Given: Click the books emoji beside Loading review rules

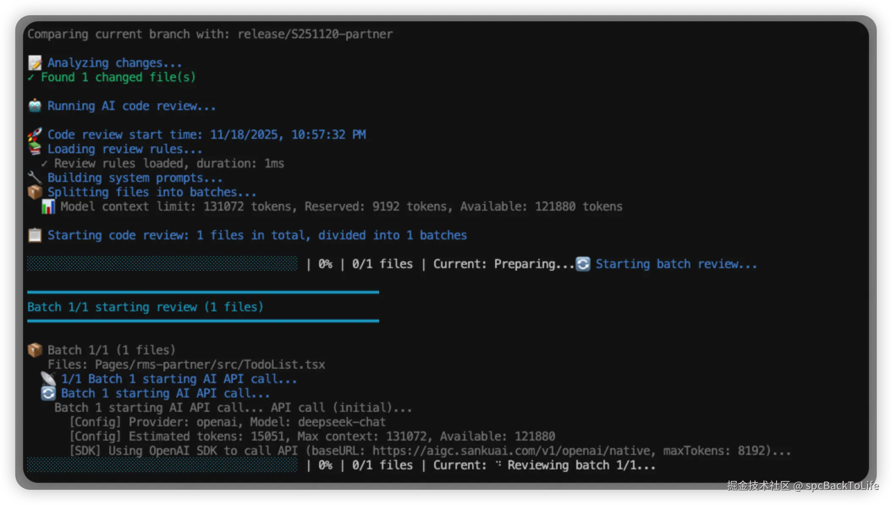Looking at the screenshot, I should pyautogui.click(x=35, y=149).
